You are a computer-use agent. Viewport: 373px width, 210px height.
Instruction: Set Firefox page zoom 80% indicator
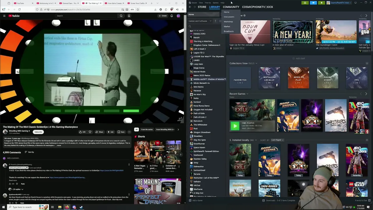pyautogui.click(x=132, y=9)
